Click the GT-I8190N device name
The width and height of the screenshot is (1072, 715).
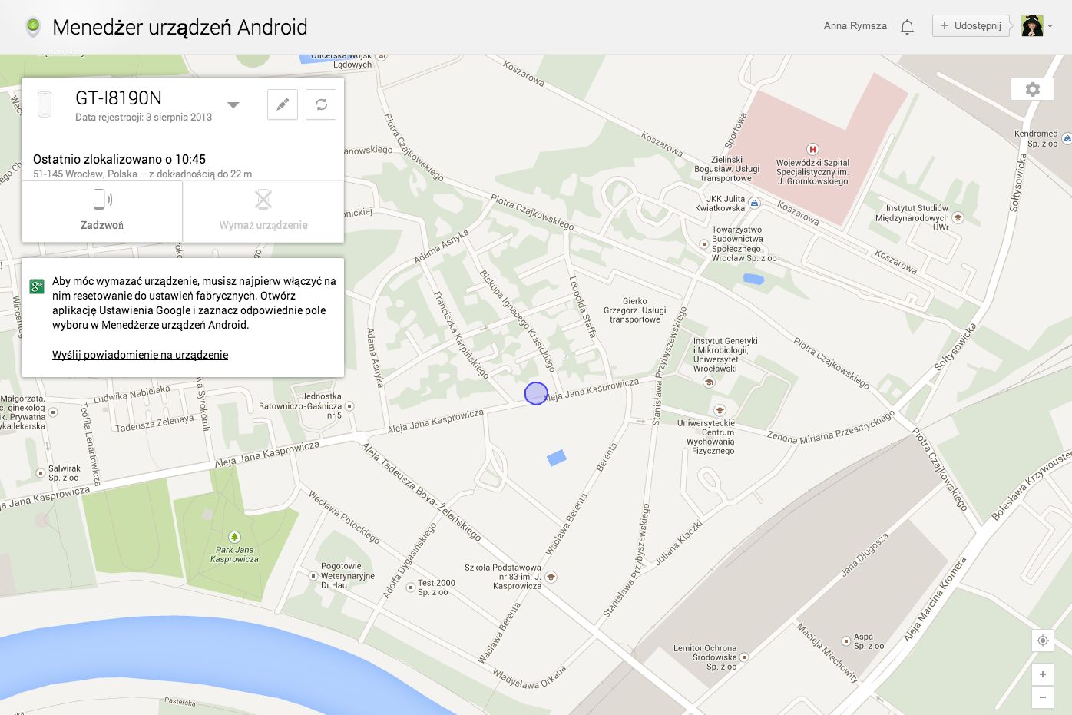(x=118, y=98)
